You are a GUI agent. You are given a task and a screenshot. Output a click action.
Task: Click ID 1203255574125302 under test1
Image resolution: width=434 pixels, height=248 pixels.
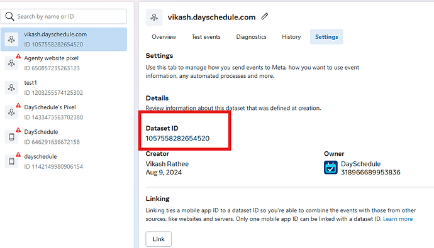tap(53, 93)
